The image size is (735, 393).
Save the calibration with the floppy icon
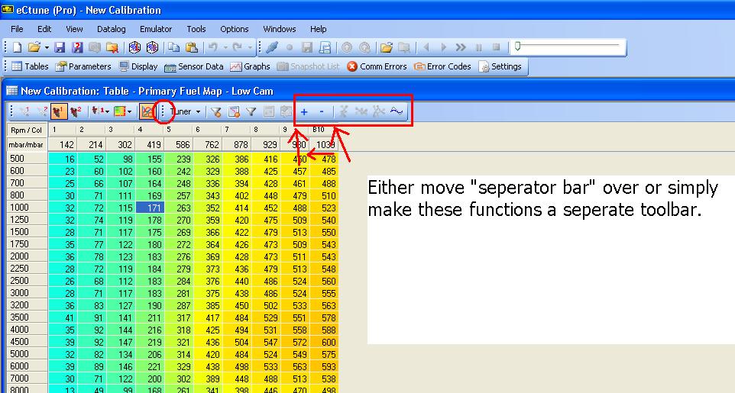pyautogui.click(x=60, y=47)
